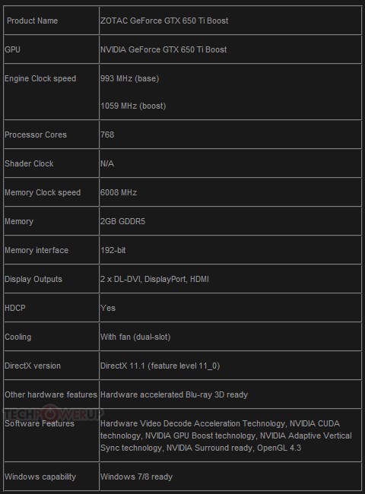Select the Display Outputs label
Screen dimensions: 365x494
click(33, 279)
